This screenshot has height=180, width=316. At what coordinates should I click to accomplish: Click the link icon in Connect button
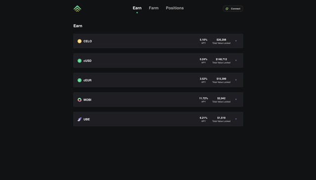click(227, 9)
